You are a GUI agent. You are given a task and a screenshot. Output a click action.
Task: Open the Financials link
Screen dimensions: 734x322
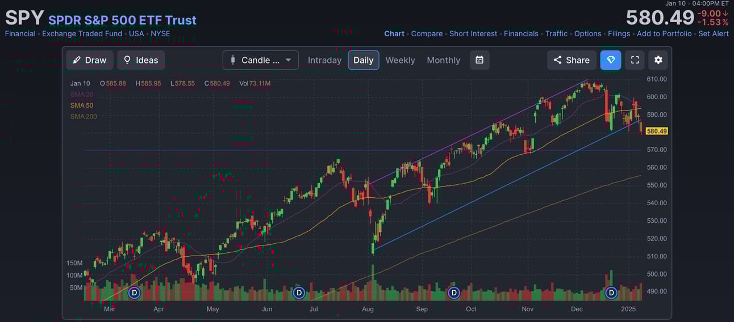click(521, 33)
